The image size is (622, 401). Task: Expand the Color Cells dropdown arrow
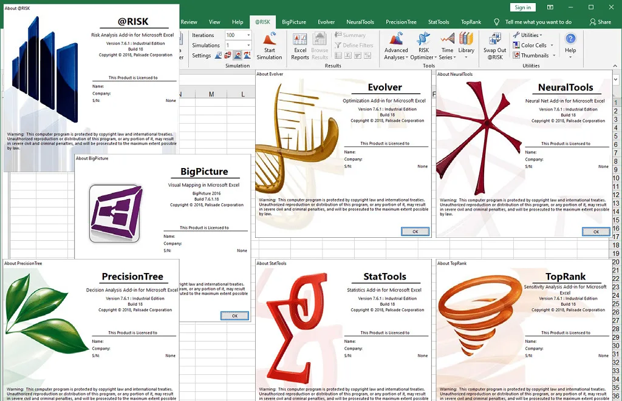pos(552,45)
